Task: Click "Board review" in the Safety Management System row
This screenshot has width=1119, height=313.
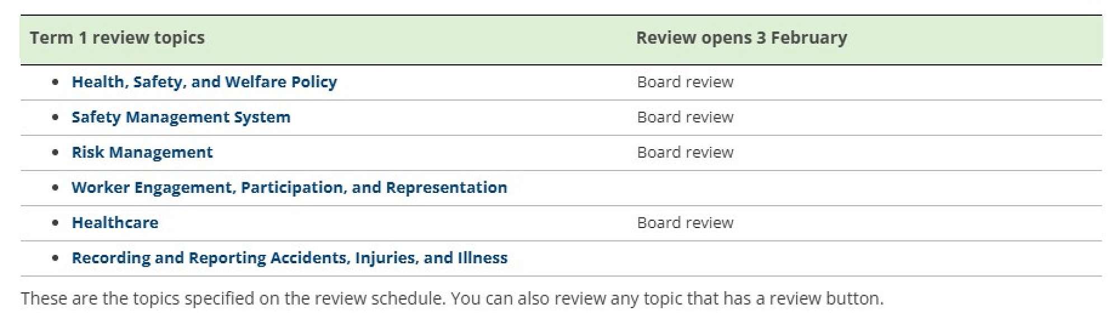Action: tap(685, 117)
